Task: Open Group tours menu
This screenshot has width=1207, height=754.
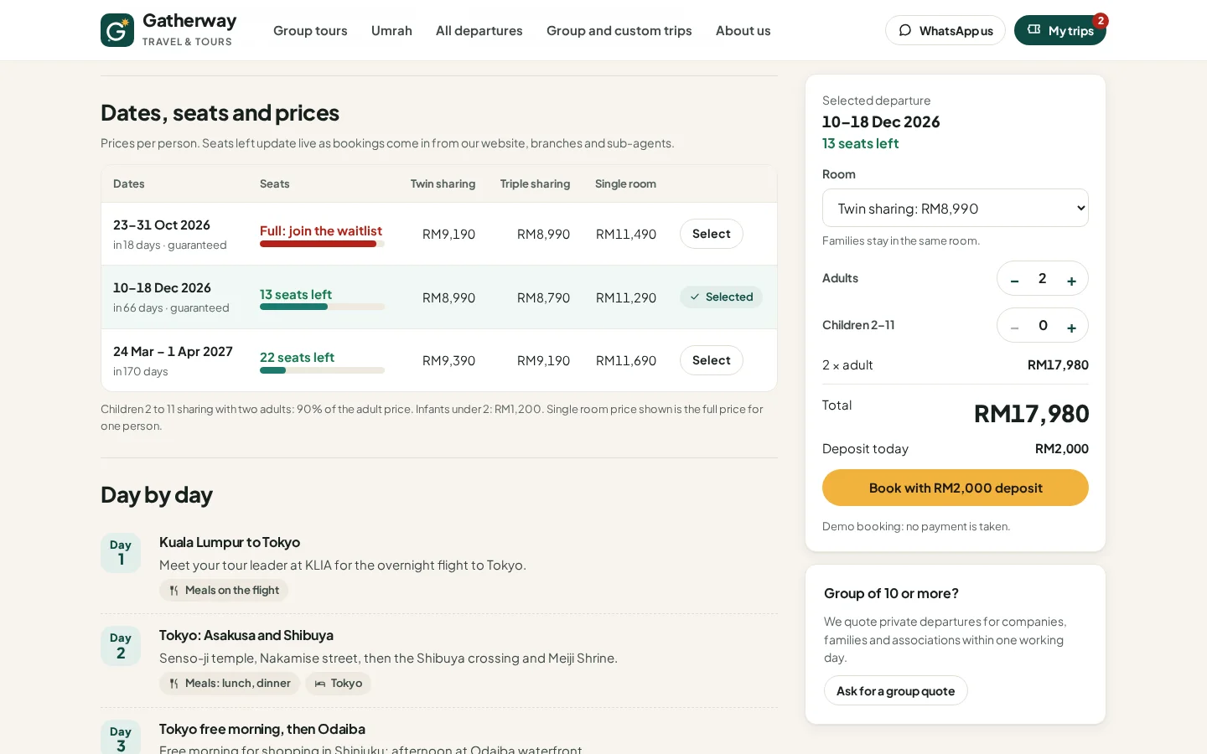Action: point(310,30)
